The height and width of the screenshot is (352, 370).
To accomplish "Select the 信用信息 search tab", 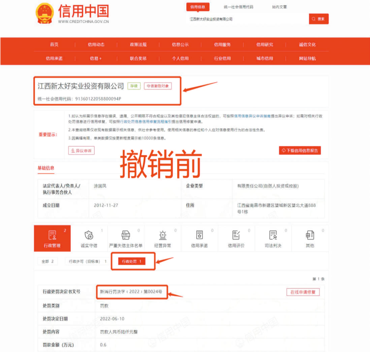I will (198, 7).
